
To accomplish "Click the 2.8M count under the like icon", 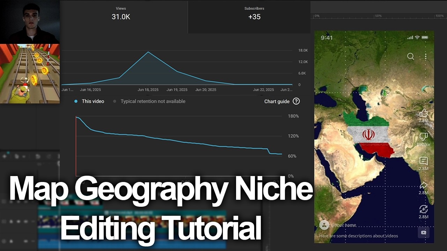I will pos(424,121).
